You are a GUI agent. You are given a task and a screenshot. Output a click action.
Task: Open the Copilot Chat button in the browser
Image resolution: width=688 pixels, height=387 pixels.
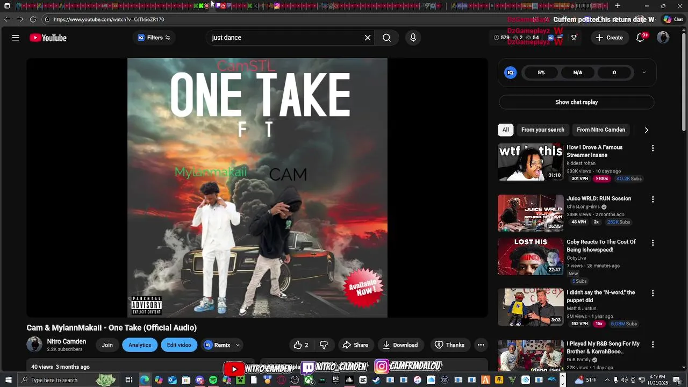click(674, 19)
